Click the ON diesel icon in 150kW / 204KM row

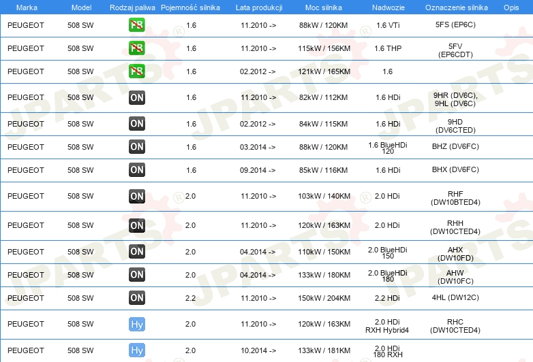tap(136, 297)
